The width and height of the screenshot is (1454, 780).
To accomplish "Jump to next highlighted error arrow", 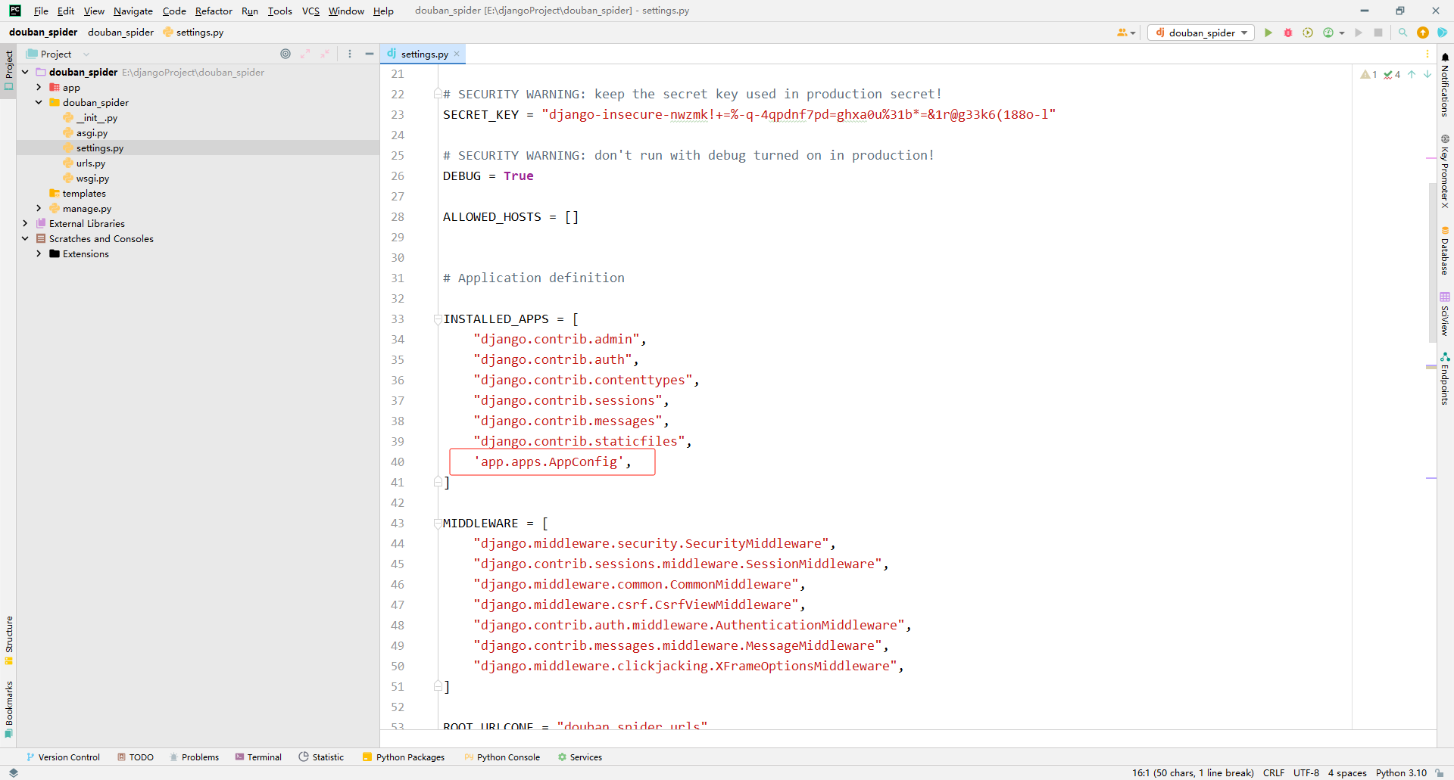I will (1427, 74).
